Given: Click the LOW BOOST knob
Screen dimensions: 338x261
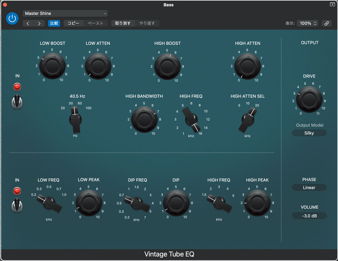Looking at the screenshot, I should 52,66.
